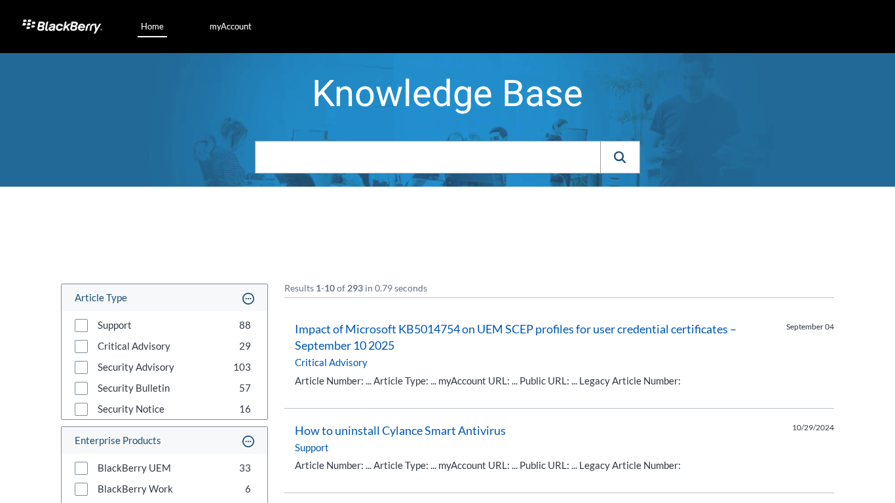Screen dimensions: 895x503
Task: Click the magnifying glass search button
Action: 620,157
